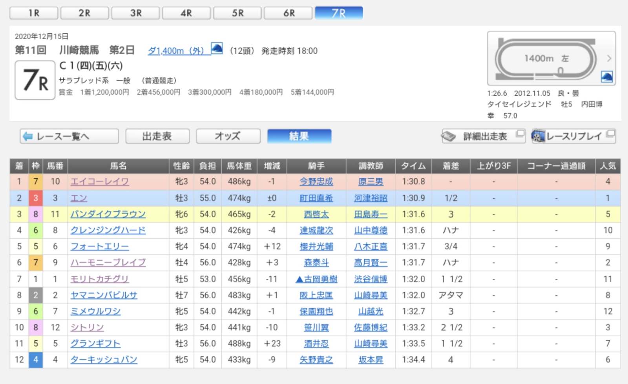Open the オッズ odds tab
The image size is (628, 384).
coord(228,136)
